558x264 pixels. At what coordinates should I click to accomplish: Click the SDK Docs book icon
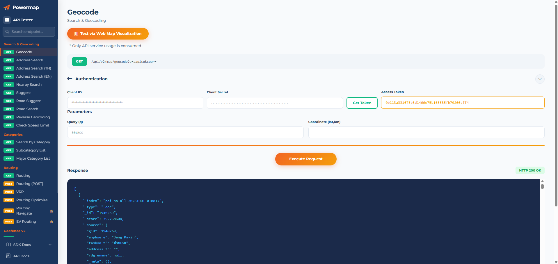8,245
